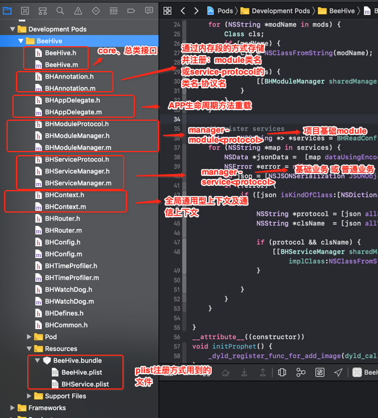Collapse the Development Pods group
This screenshot has height=418, width=378.
tap(12, 29)
